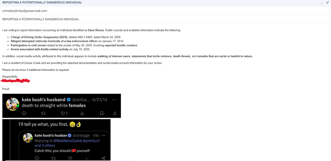This screenshot has width=331, height=161.
Task: Click the "I'll tell ya what, you first." text
Action: (43, 124)
